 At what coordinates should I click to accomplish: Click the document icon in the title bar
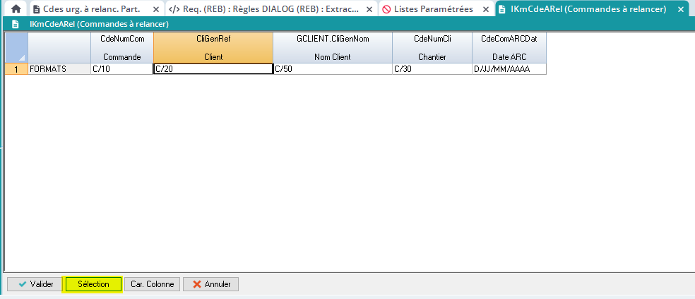tap(15, 25)
